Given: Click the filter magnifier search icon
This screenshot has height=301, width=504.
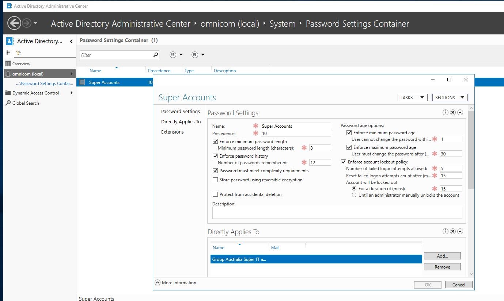Looking at the screenshot, I should tap(156, 55).
